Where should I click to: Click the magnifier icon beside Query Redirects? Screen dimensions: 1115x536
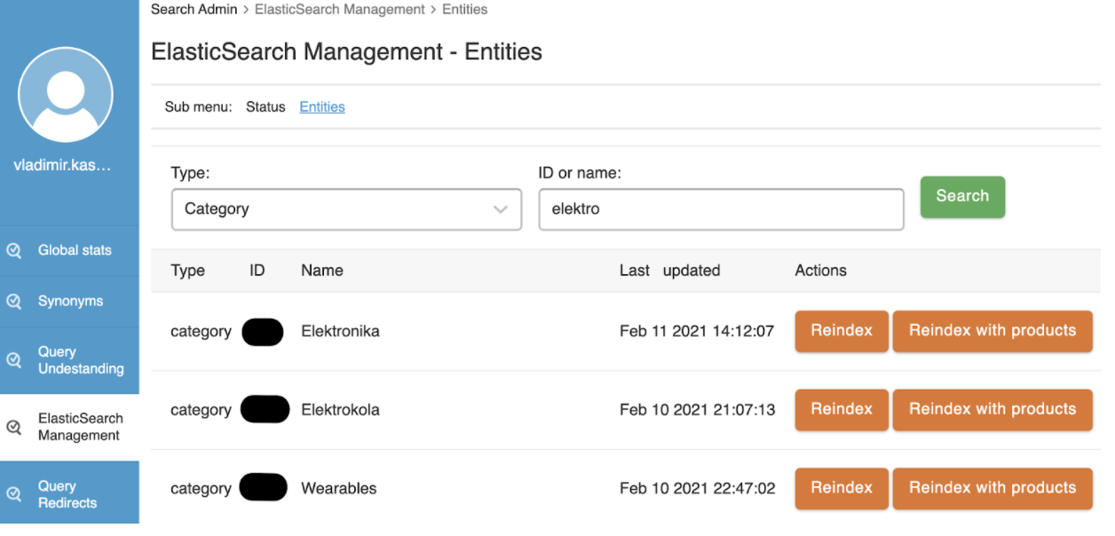(14, 494)
